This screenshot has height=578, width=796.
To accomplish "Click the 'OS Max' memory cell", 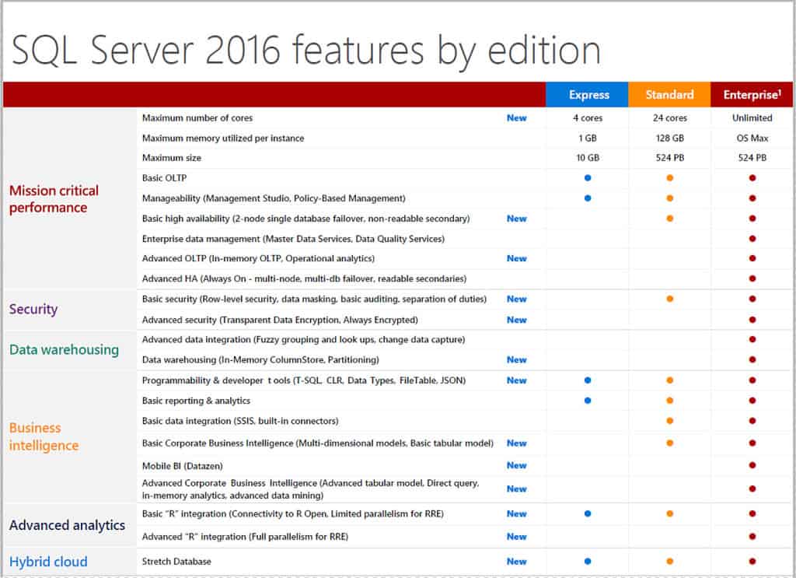I will click(752, 138).
